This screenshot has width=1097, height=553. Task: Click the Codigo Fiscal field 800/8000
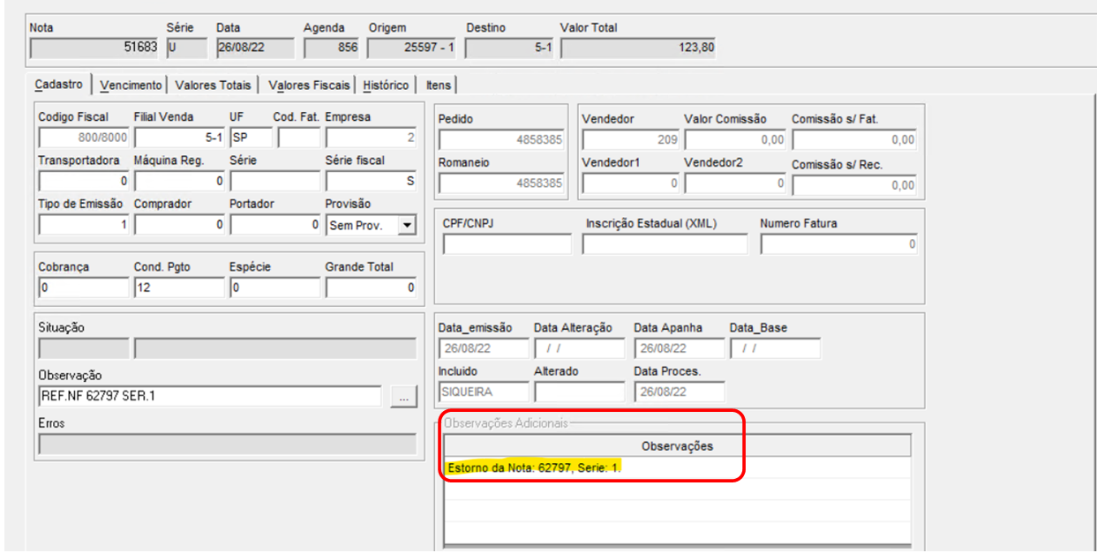coord(84,138)
